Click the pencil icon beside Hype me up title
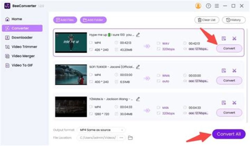The image size is (250, 146). pyautogui.click(x=138, y=35)
